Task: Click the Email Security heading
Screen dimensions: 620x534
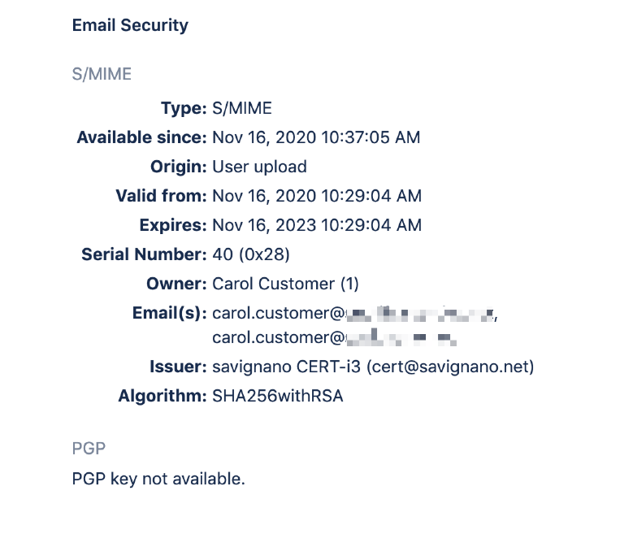Action: [x=130, y=25]
